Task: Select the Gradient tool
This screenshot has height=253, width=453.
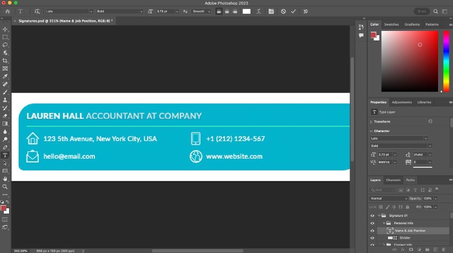Action: click(x=5, y=124)
